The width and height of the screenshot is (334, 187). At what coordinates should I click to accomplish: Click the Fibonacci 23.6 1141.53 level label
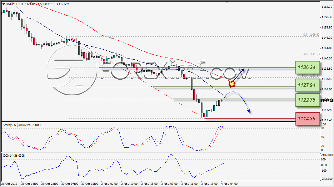coord(311,54)
